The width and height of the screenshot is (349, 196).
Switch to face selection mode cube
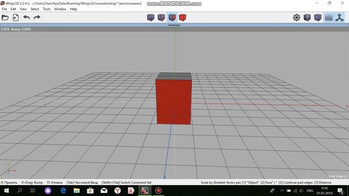click(172, 17)
